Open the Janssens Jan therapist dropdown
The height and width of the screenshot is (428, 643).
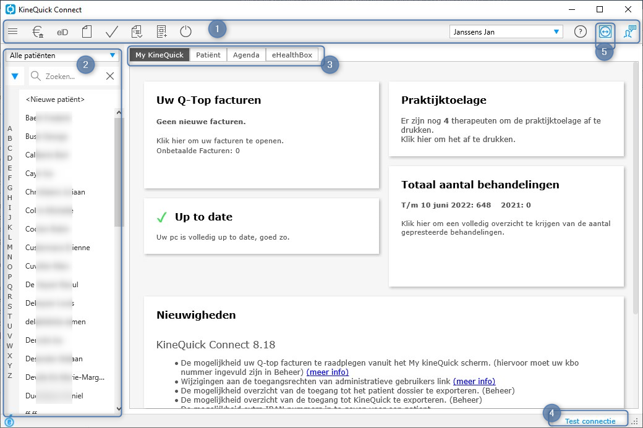pos(506,32)
